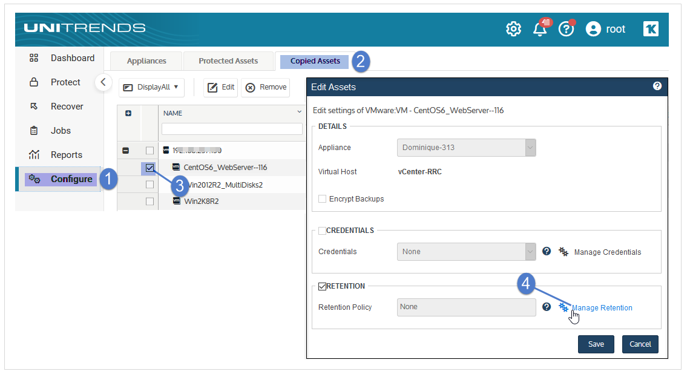Toggle the RETENTION section checkbox
This screenshot has height=380, width=690.
[322, 286]
